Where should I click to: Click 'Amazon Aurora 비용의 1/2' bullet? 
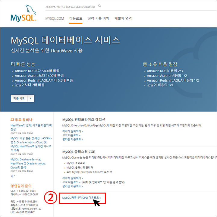tap(167, 76)
